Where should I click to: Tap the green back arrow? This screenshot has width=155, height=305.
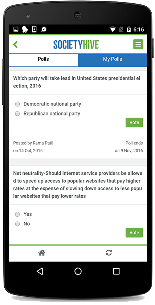tap(15, 44)
